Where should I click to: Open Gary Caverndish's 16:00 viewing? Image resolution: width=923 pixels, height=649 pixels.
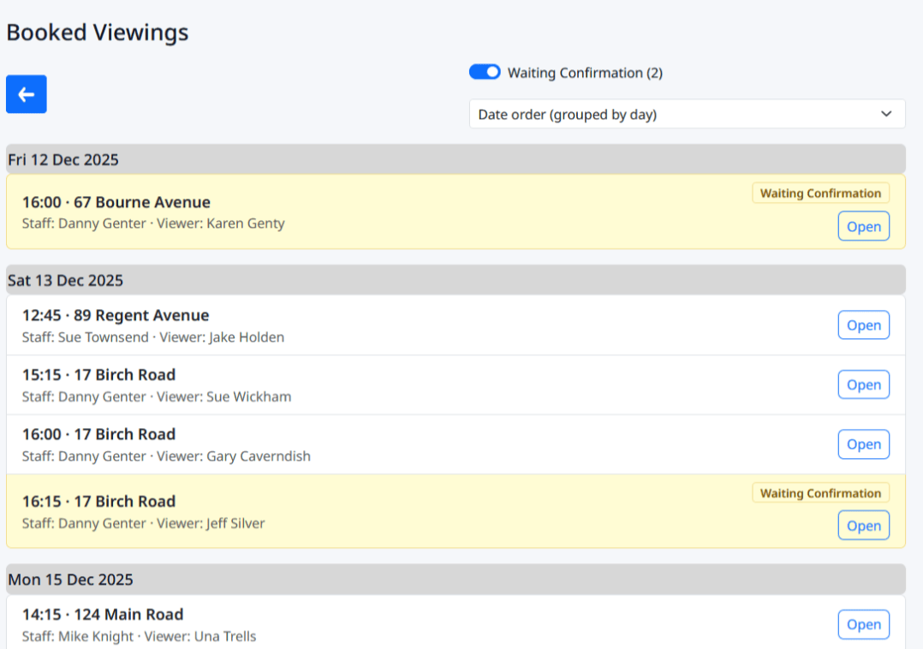click(x=863, y=444)
